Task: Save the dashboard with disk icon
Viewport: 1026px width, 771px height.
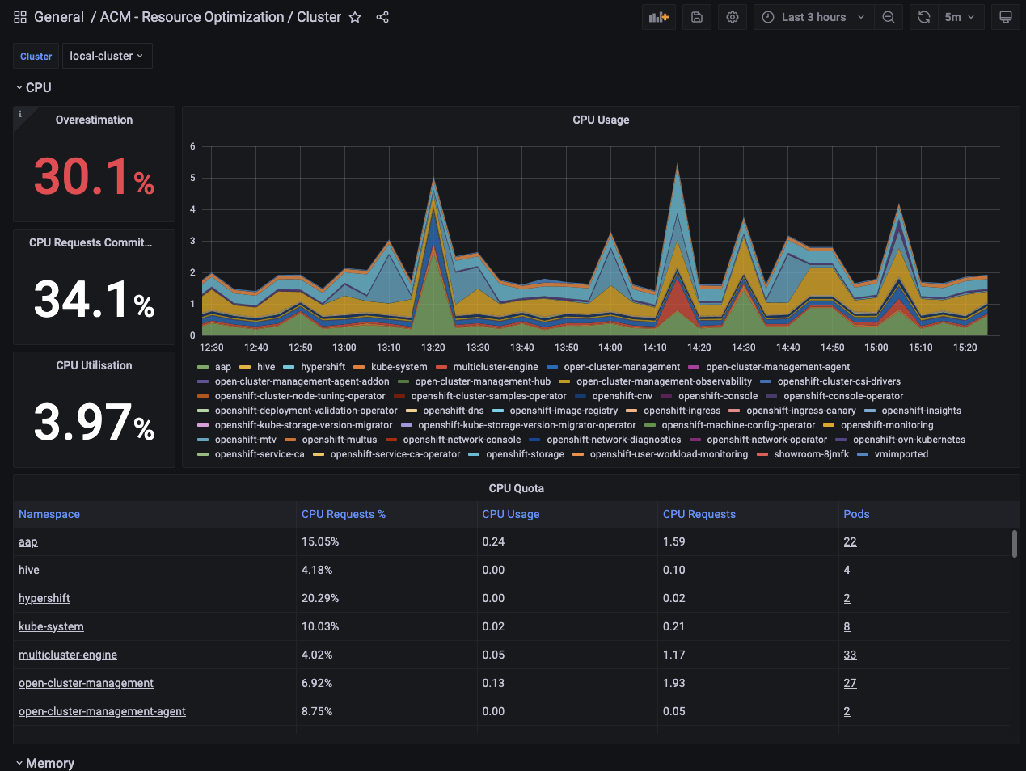Action: click(x=697, y=17)
